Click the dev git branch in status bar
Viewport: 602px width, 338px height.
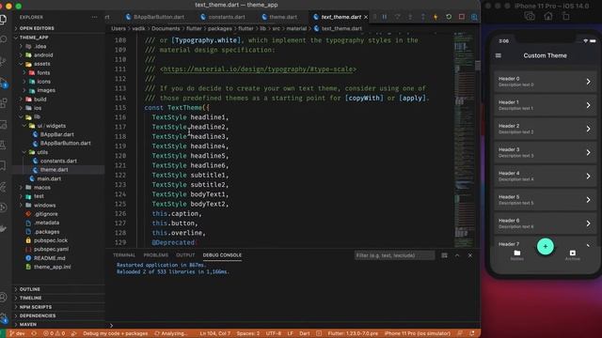(18, 333)
